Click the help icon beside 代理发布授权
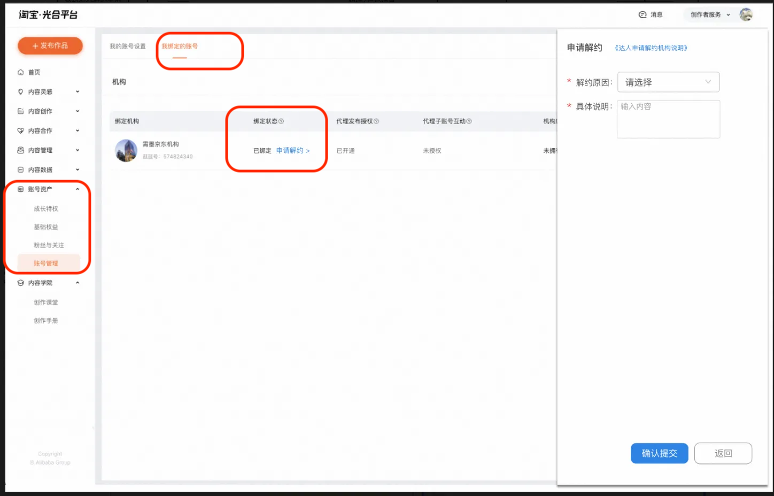The height and width of the screenshot is (496, 774). pos(376,121)
